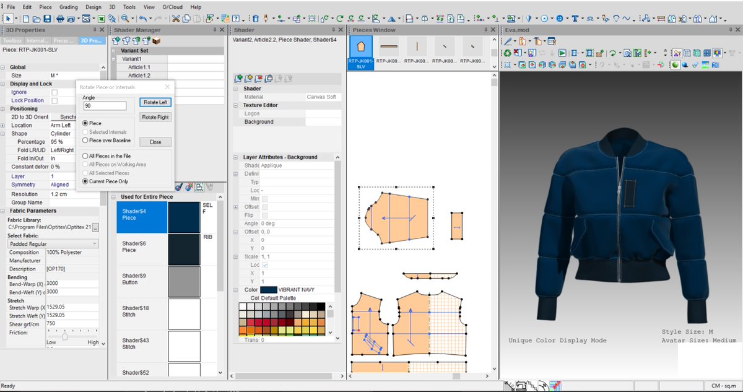743x392 pixels.
Task: Click the first shirt icon in Shader Manager
Action: coord(116,41)
